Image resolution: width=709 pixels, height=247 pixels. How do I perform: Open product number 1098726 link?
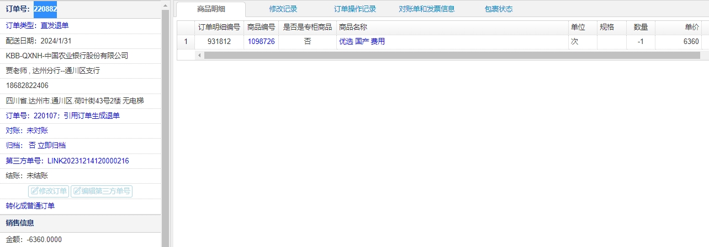click(261, 41)
